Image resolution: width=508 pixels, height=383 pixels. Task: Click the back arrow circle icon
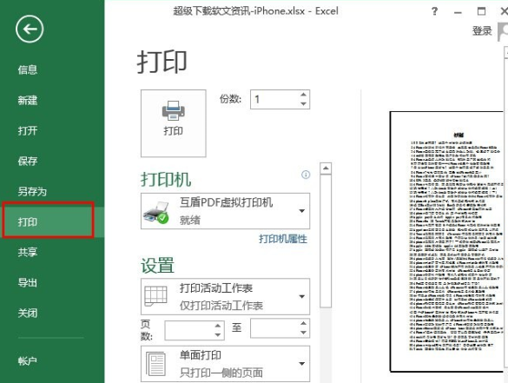pos(30,30)
